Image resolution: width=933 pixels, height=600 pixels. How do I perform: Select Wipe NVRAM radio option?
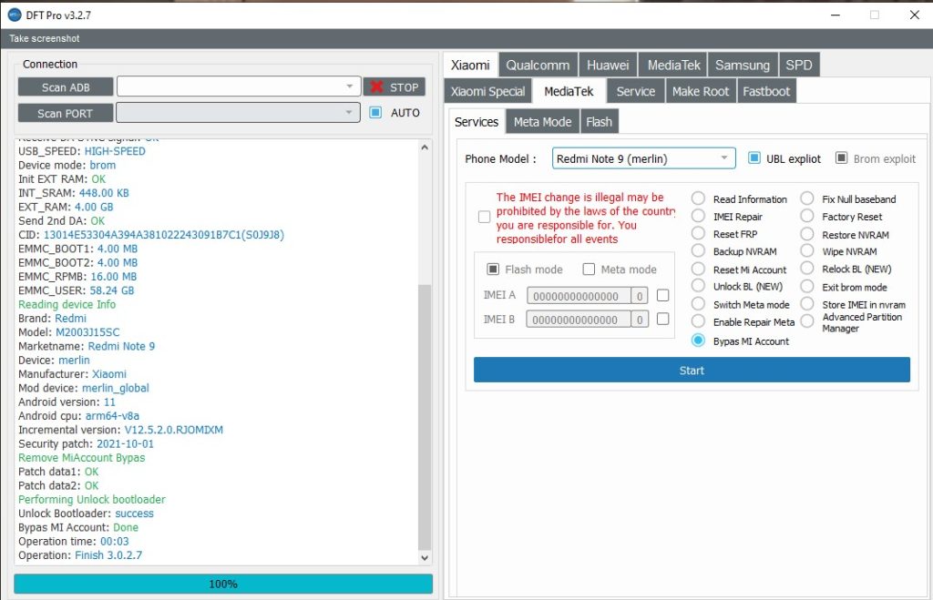click(807, 251)
